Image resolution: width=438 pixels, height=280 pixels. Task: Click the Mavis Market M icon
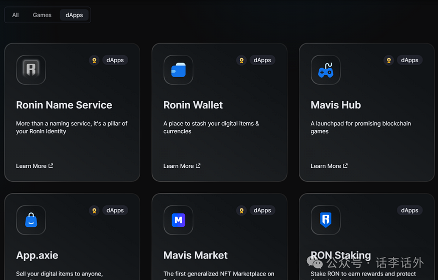pyautogui.click(x=178, y=220)
